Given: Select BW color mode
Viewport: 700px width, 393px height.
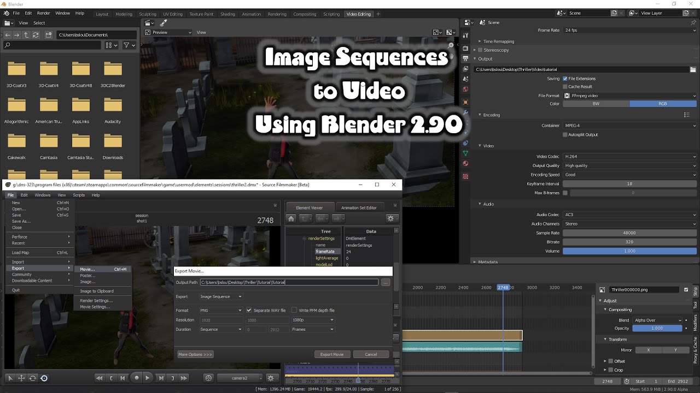Looking at the screenshot, I should pyautogui.click(x=596, y=104).
